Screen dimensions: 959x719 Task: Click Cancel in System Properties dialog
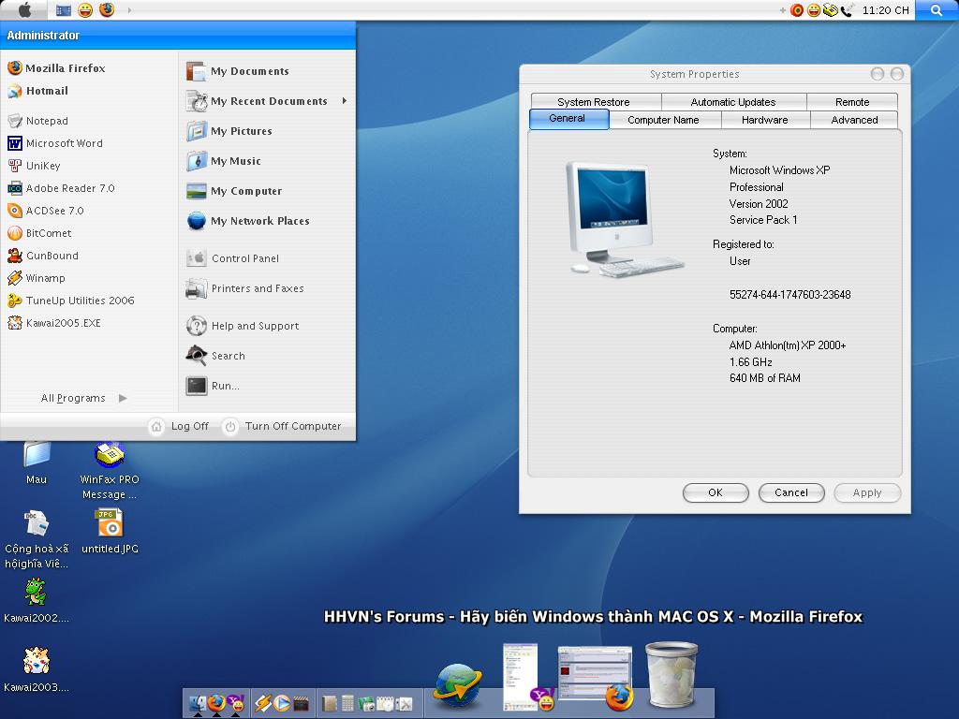(x=790, y=492)
